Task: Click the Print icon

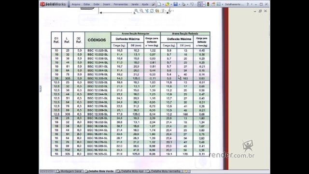Action: pyautogui.click(x=183, y=4)
